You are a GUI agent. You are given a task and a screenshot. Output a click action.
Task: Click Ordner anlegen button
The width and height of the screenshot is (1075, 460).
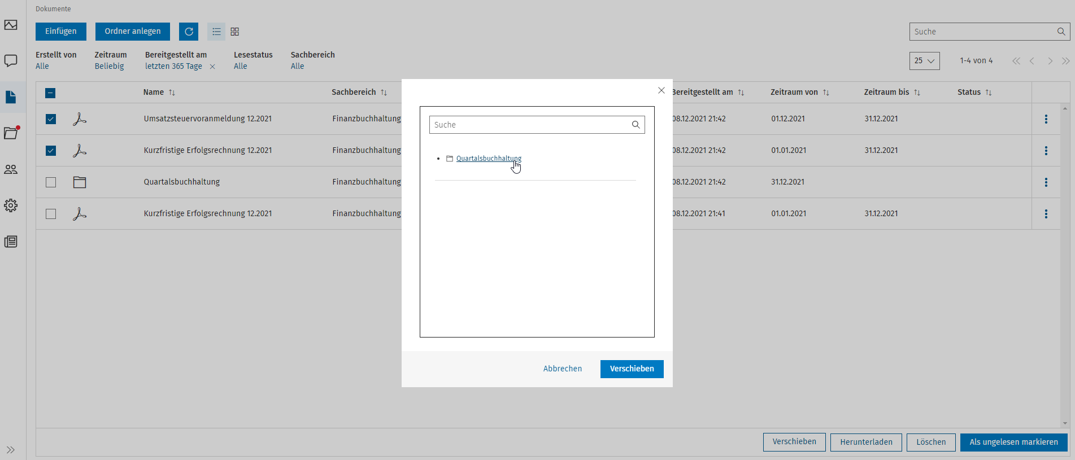(x=133, y=32)
